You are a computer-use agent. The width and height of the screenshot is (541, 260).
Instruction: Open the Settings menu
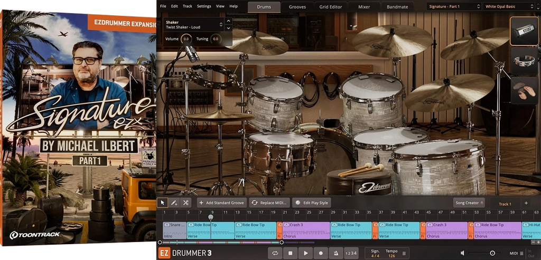[203, 6]
